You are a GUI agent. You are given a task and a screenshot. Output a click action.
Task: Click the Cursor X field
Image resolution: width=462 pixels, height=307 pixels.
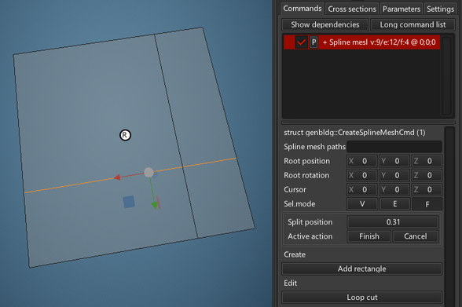pos(362,189)
